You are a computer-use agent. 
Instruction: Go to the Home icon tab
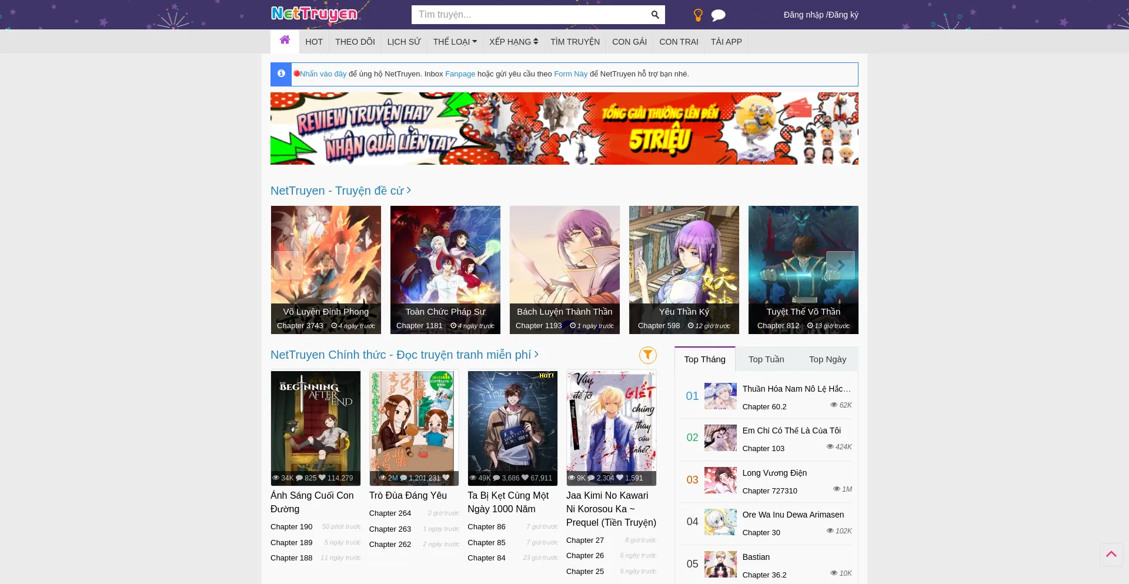coord(285,41)
